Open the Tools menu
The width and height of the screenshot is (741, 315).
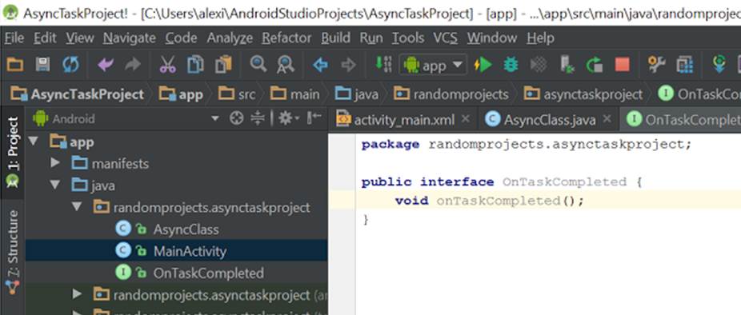tap(408, 38)
